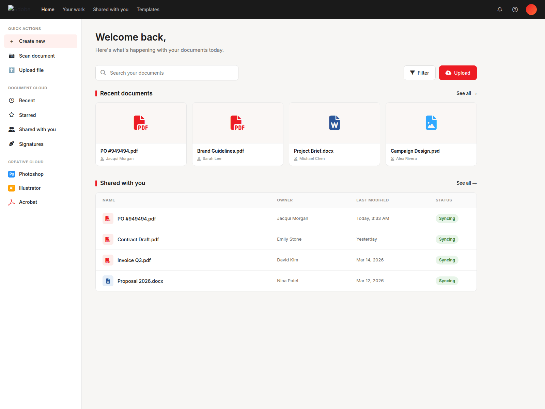Image resolution: width=545 pixels, height=409 pixels.
Task: Open the Filter button
Action: point(420,73)
